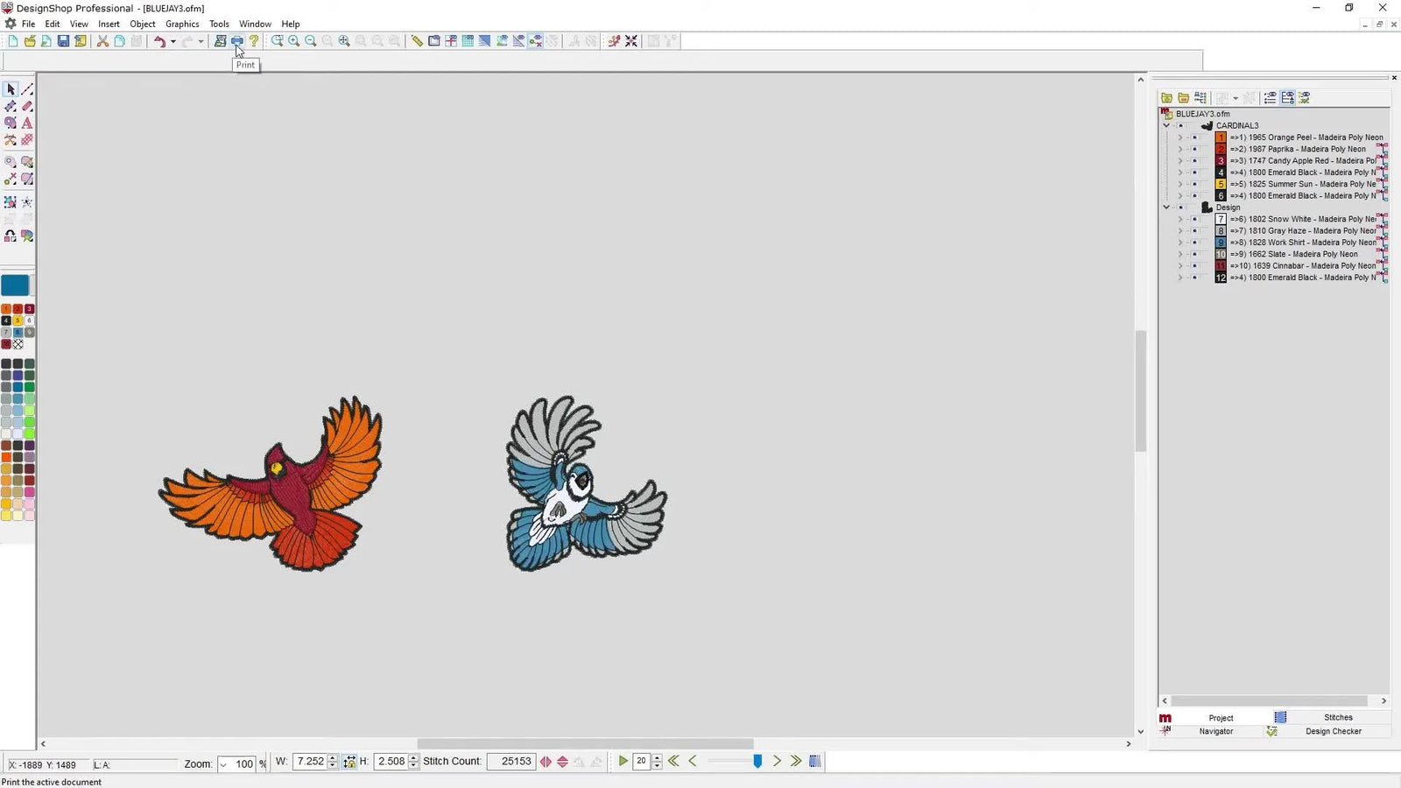Screen dimensions: 1401x788
Task: Step forward one stitch with single right arrow
Action: coord(777,762)
